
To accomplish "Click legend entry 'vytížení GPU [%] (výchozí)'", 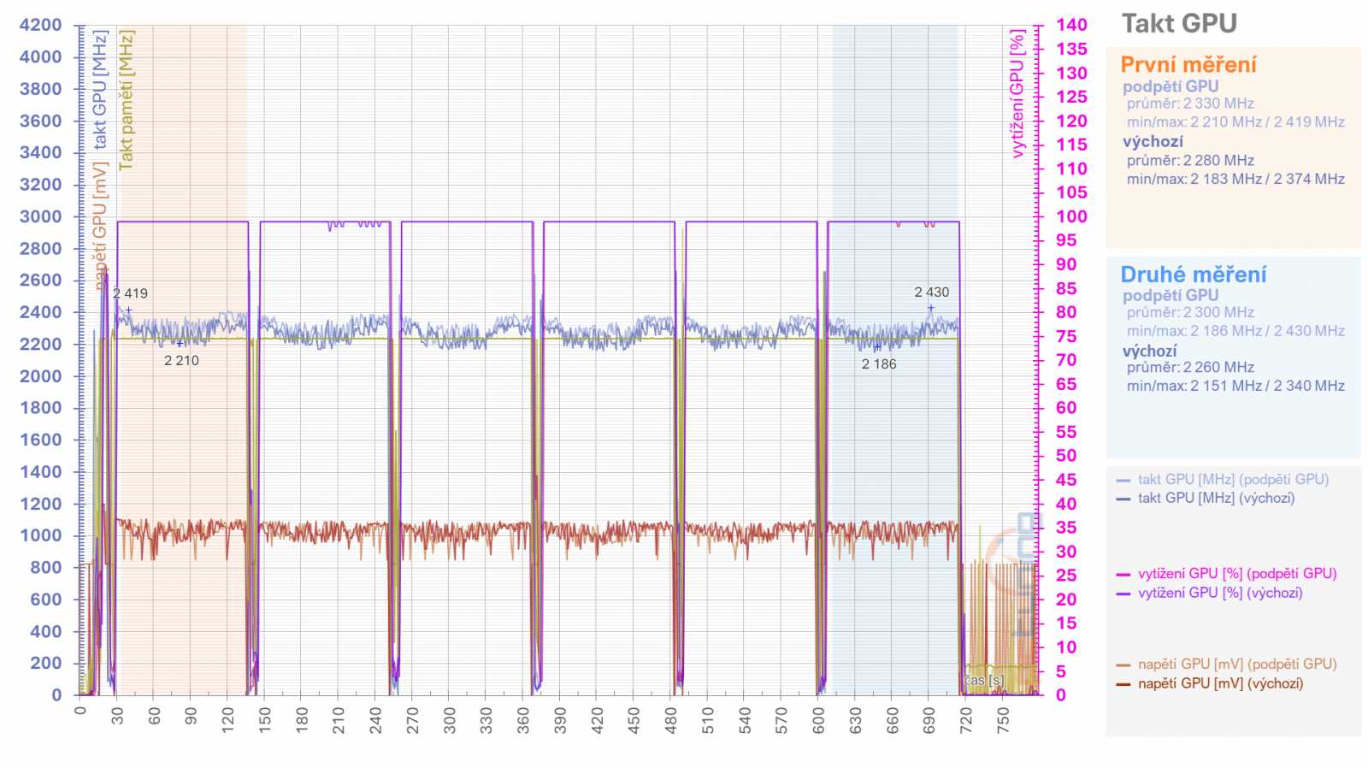I will click(1220, 593).
